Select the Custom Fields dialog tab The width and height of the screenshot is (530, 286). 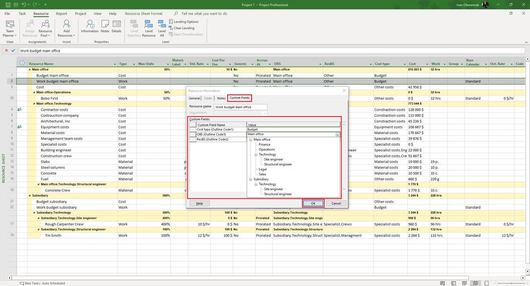click(239, 98)
